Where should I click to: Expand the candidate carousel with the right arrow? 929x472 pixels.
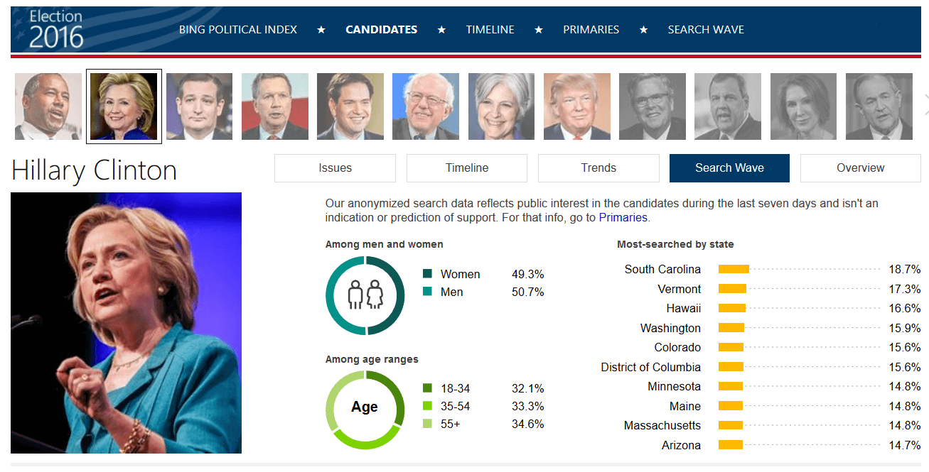click(x=925, y=105)
